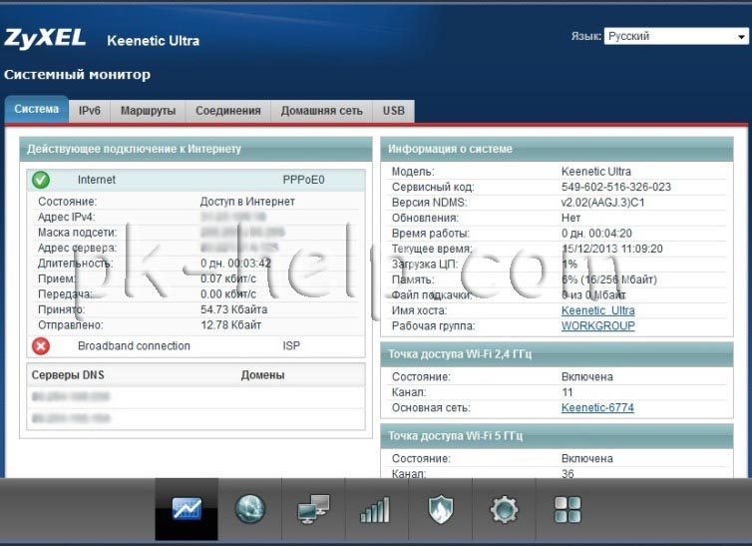Viewport: 752px width, 546px height.
Task: Click the Передача rate 0.00 кбит/с
Action: coord(228,294)
